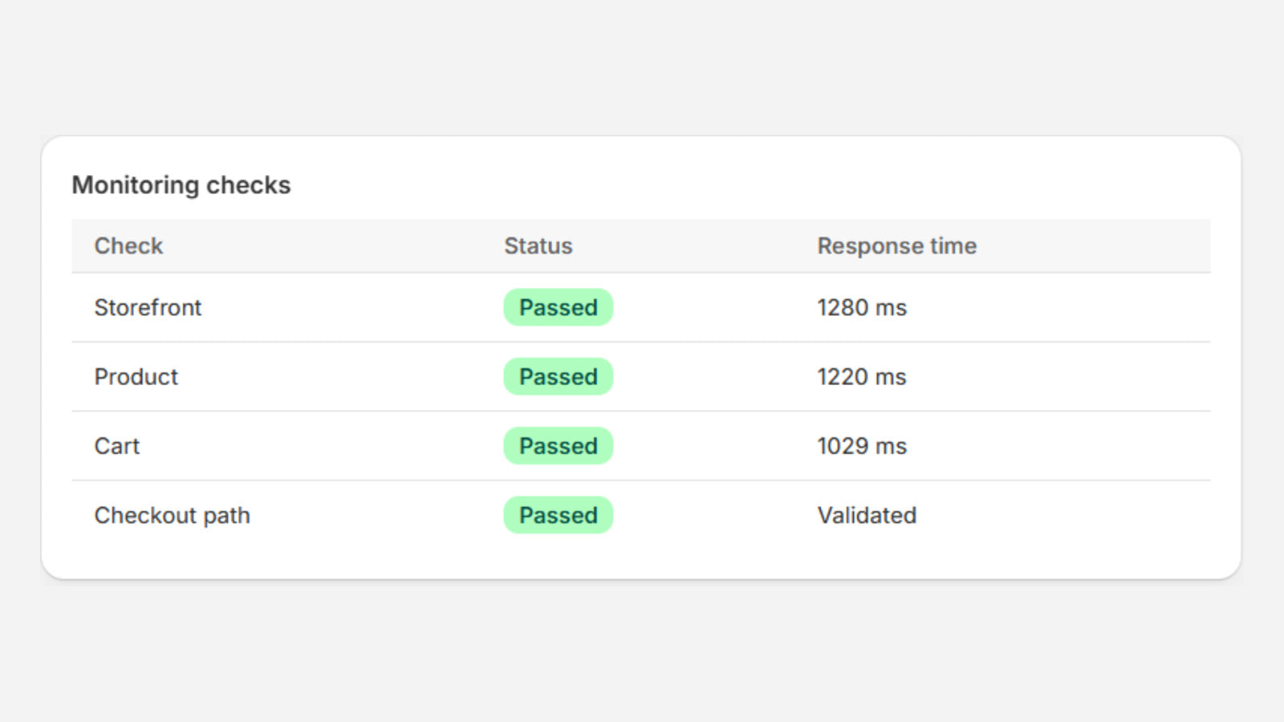Click the Passed badge for Checkout path

[x=559, y=515]
